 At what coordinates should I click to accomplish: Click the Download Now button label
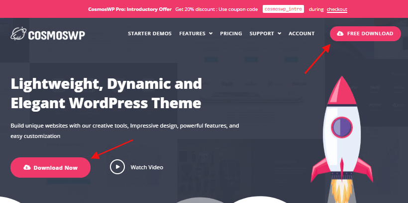tap(55, 168)
